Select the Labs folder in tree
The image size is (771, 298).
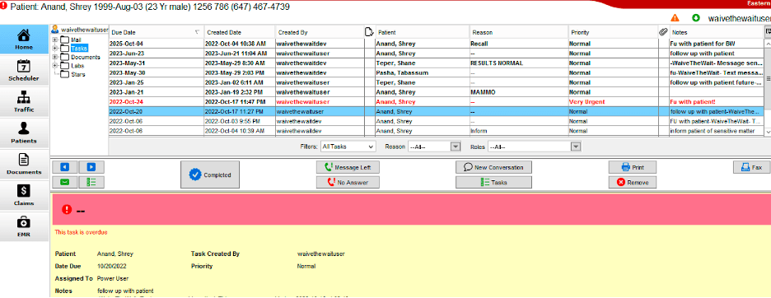77,65
